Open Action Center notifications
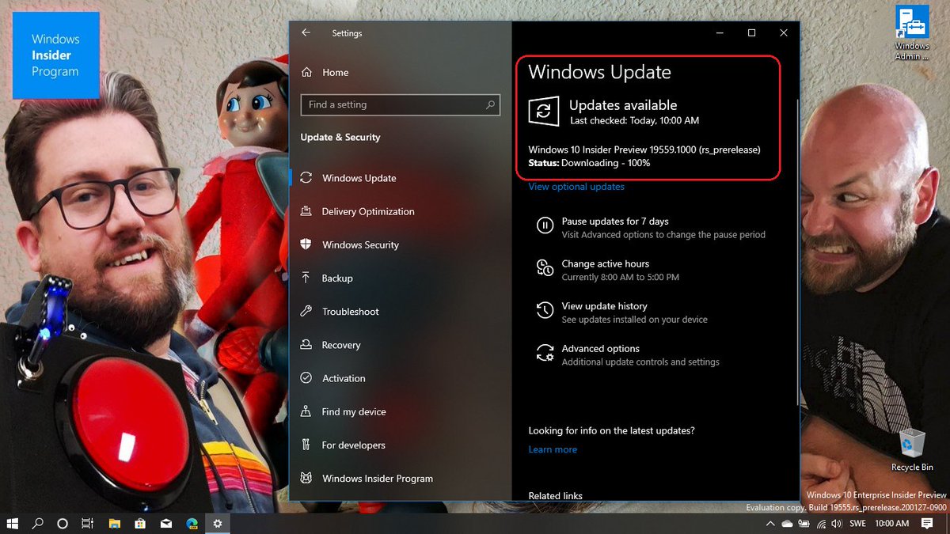Screen dimensions: 950x534 928,524
